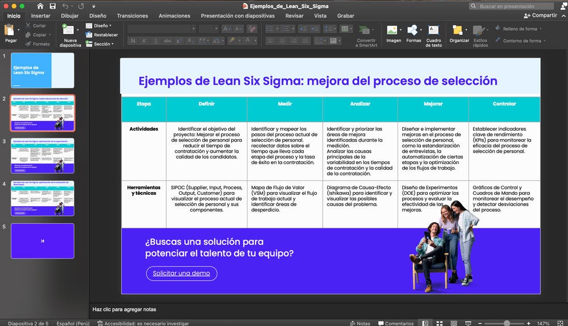Click the text columns icon
The height and width of the screenshot is (326, 568).
coord(345,28)
